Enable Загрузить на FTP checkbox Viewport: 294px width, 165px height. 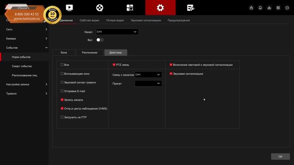(62, 117)
